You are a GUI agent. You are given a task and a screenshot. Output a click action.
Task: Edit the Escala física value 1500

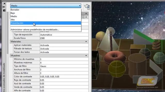click(64, 38)
